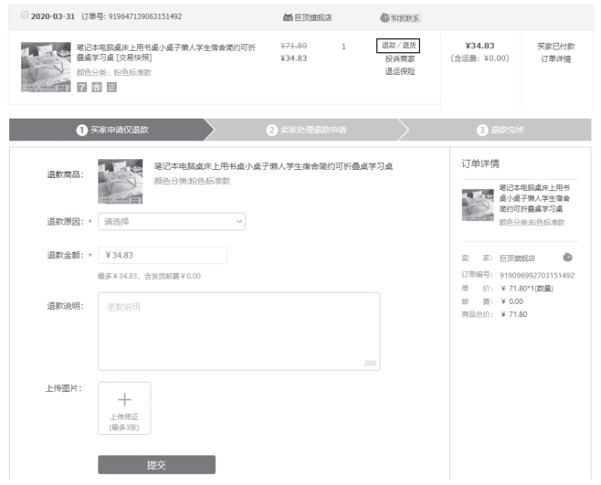This screenshot has width=601, height=485.
Task: Click the 投诉商家 link
Action: click(397, 58)
